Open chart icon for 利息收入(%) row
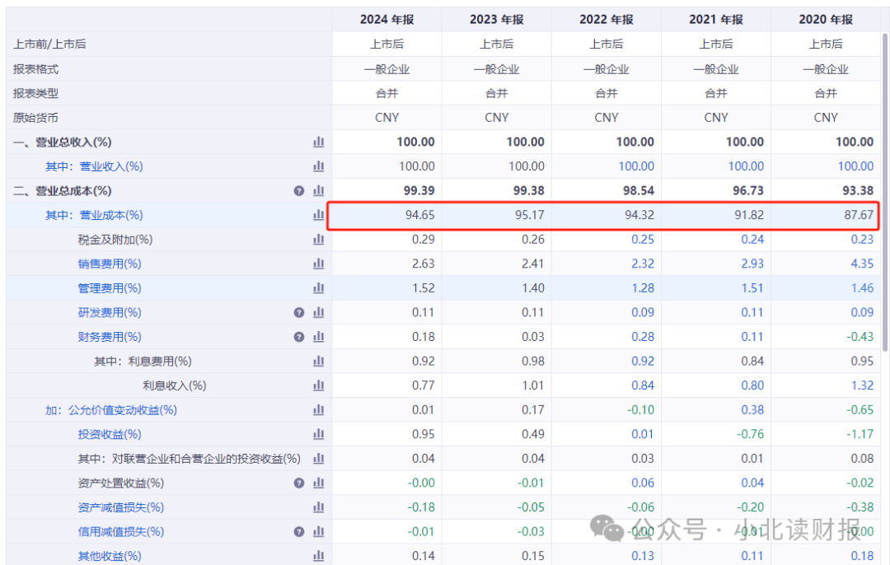This screenshot has height=565, width=890. pyautogui.click(x=318, y=385)
